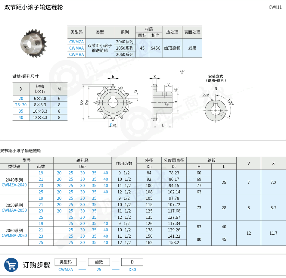286x278 pixels.
Task: Click outer diameter value 162
Action: [x=149, y=242]
